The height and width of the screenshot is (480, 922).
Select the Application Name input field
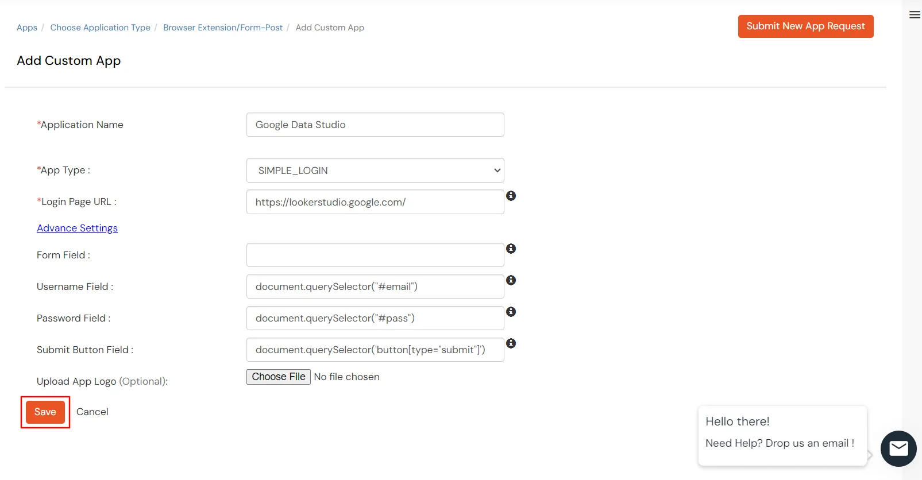point(375,125)
